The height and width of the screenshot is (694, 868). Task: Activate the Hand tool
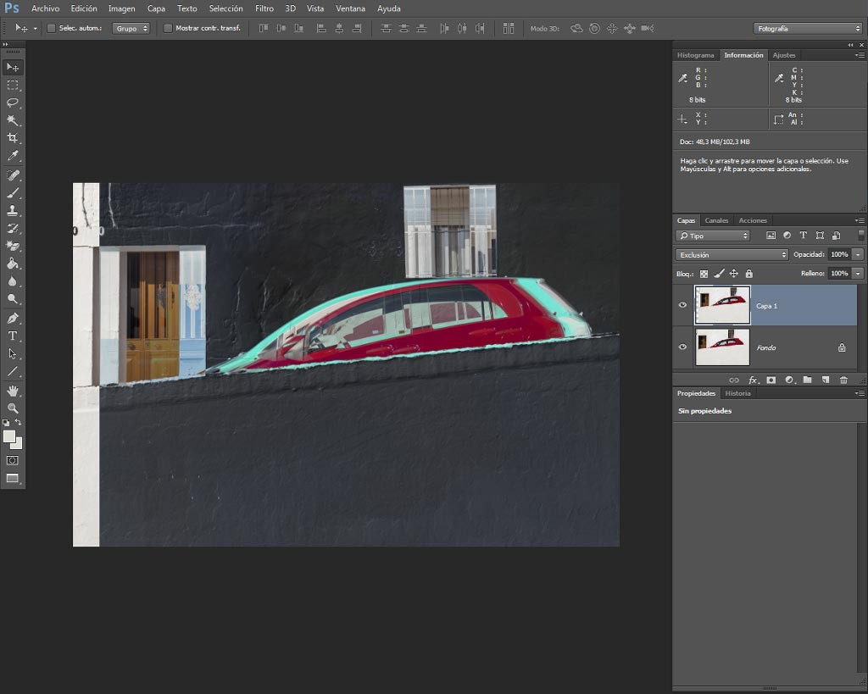click(x=12, y=391)
